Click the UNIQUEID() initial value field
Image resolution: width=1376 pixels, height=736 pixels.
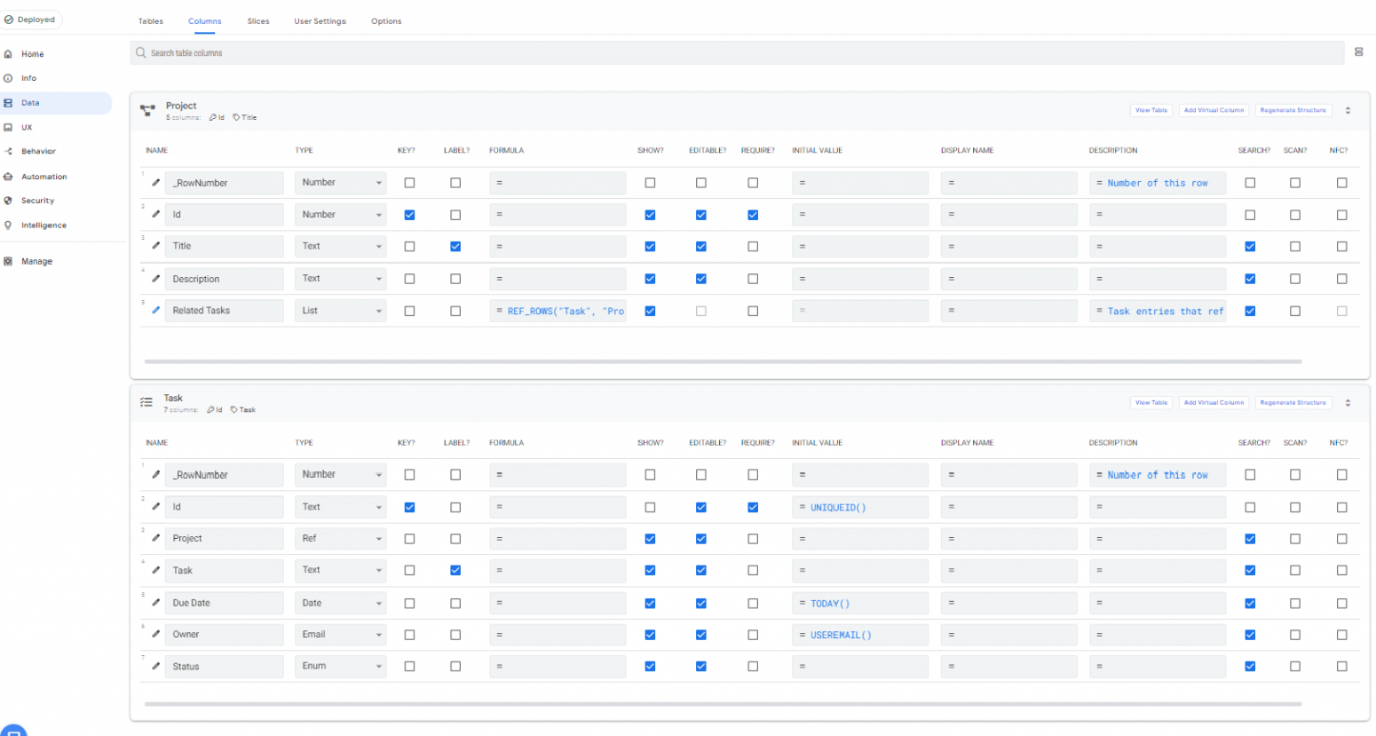pos(860,507)
